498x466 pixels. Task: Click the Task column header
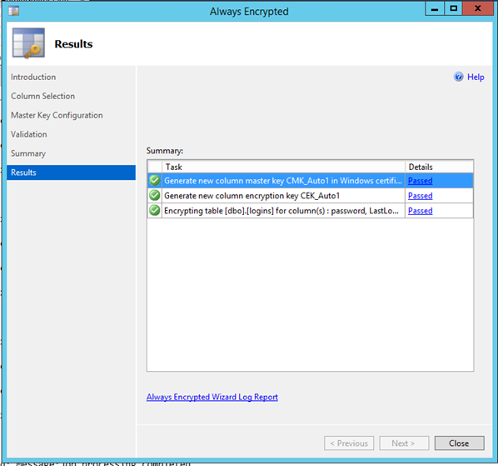283,167
